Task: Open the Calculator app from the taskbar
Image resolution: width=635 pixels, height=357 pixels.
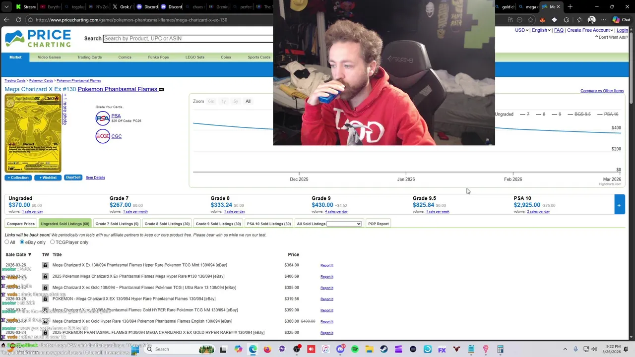Action: click(x=500, y=349)
